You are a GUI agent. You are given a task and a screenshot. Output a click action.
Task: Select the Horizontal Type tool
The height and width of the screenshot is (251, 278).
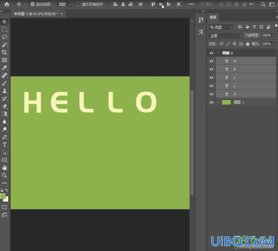coord(4,145)
